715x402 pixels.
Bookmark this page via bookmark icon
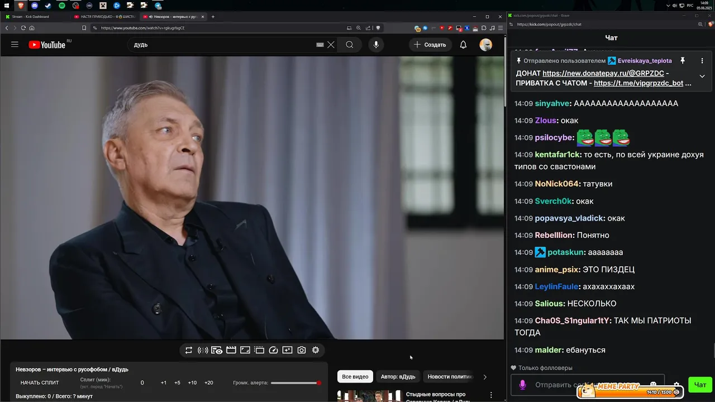coord(84,28)
